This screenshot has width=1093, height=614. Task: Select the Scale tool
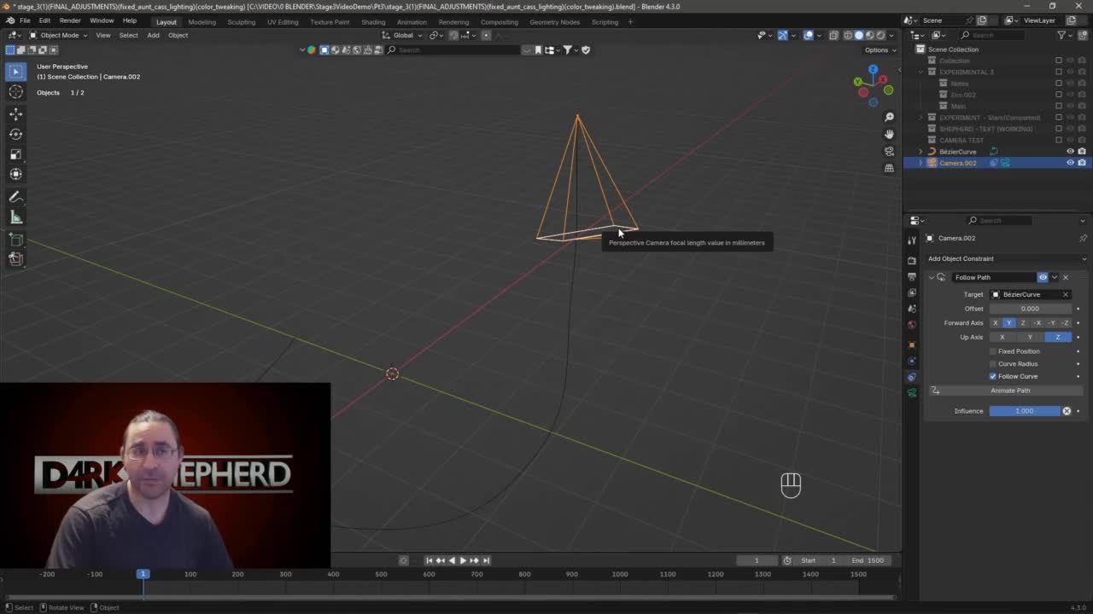tap(15, 154)
